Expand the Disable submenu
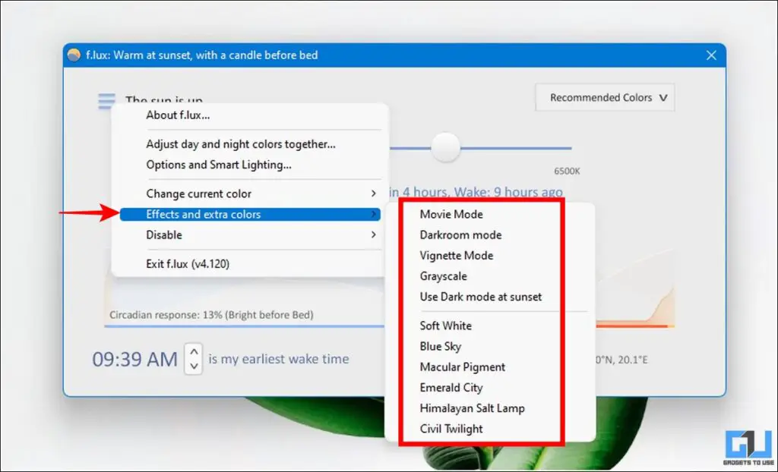 coord(250,235)
